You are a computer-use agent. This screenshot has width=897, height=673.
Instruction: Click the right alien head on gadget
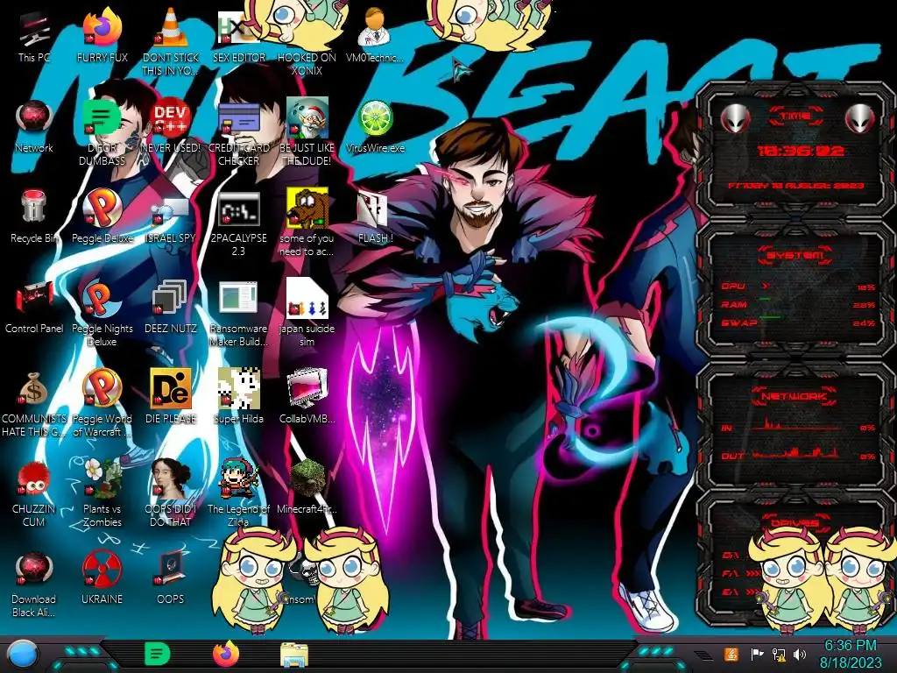[x=860, y=118]
